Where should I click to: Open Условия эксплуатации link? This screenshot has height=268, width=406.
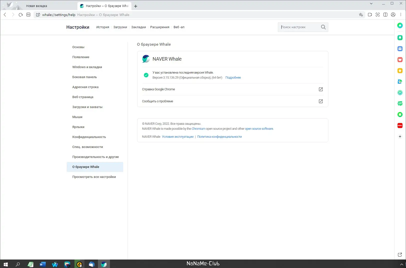178,137
